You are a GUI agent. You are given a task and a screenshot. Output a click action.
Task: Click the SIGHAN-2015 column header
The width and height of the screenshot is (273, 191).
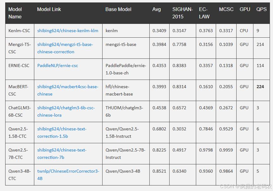tap(182, 13)
